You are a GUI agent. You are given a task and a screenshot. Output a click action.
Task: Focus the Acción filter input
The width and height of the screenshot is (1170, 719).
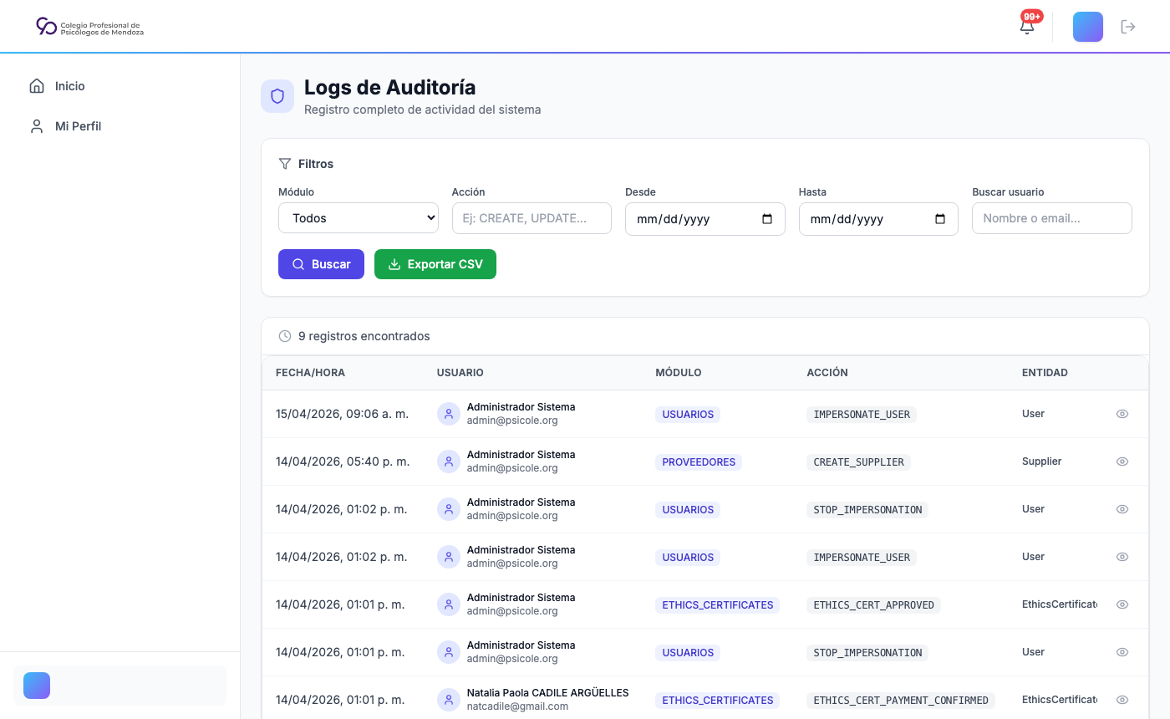[532, 218]
